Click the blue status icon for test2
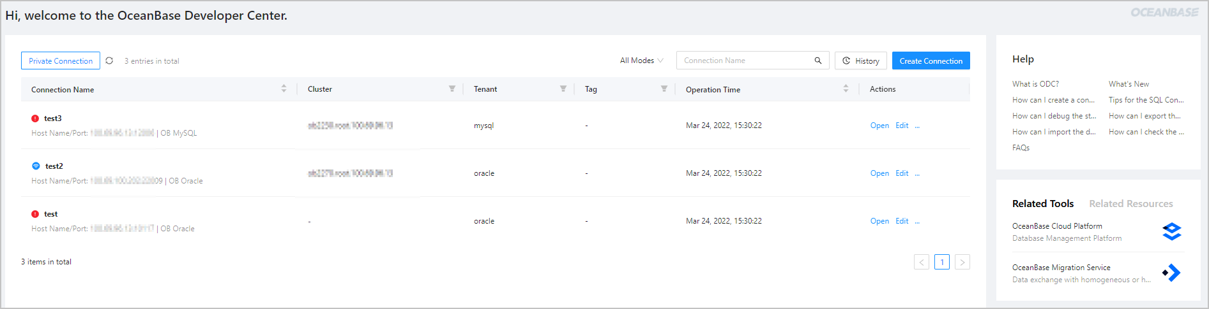Image resolution: width=1209 pixels, height=309 pixels. pos(36,166)
